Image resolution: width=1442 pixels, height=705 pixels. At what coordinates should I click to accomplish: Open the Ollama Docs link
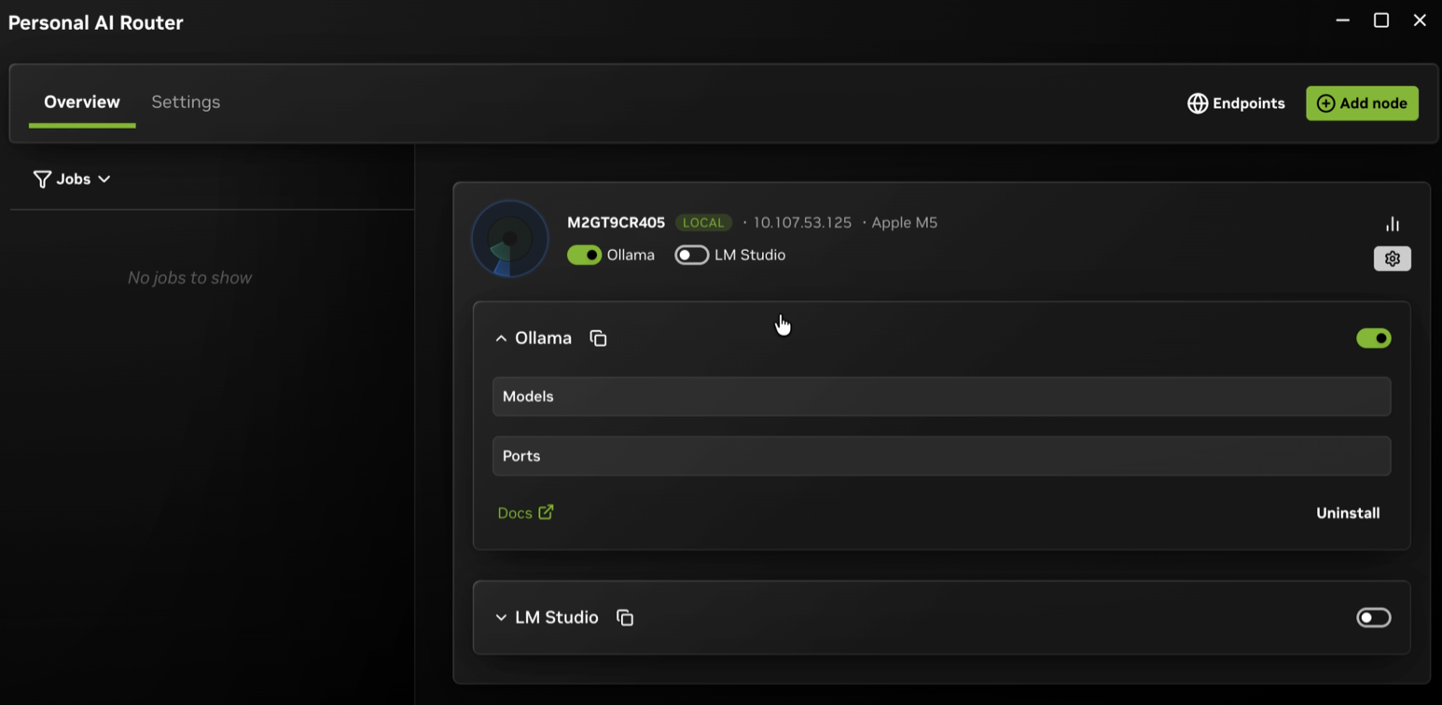tap(525, 513)
